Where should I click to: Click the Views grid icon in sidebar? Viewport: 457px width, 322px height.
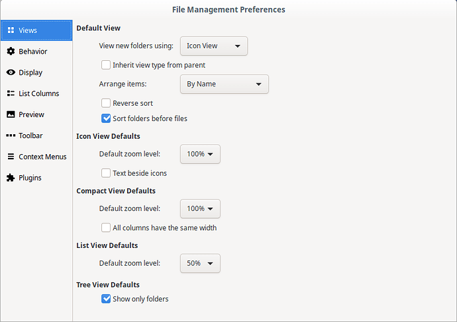click(11, 30)
